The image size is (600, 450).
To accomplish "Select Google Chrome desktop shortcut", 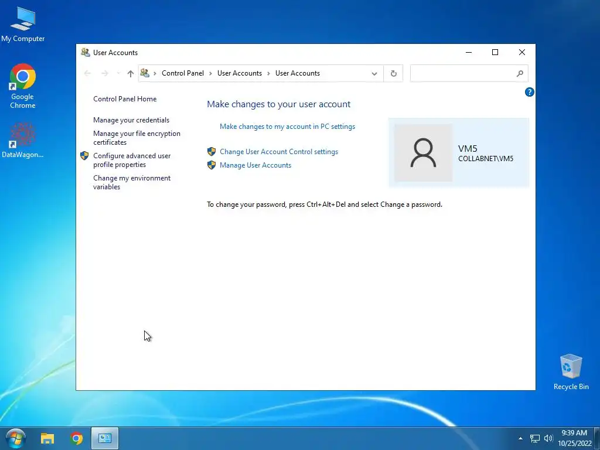I will pos(23,86).
